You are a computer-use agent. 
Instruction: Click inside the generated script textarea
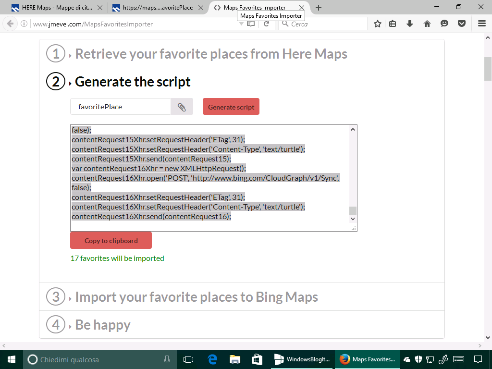pos(209,178)
